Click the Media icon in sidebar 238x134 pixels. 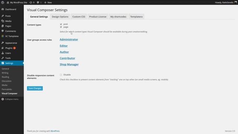tap(3, 21)
